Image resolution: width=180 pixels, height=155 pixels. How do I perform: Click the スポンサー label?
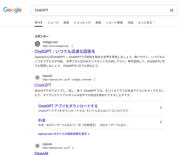pyautogui.click(x=41, y=36)
